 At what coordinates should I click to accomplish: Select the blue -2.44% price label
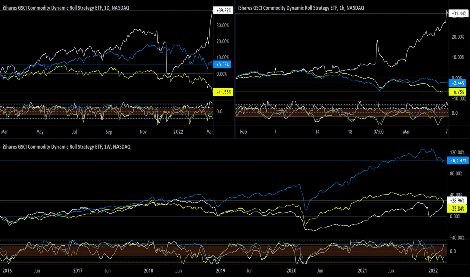pyautogui.click(x=457, y=83)
